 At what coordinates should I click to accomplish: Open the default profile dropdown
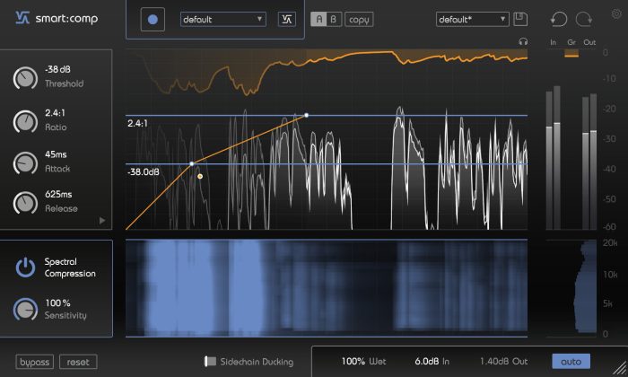[223, 19]
